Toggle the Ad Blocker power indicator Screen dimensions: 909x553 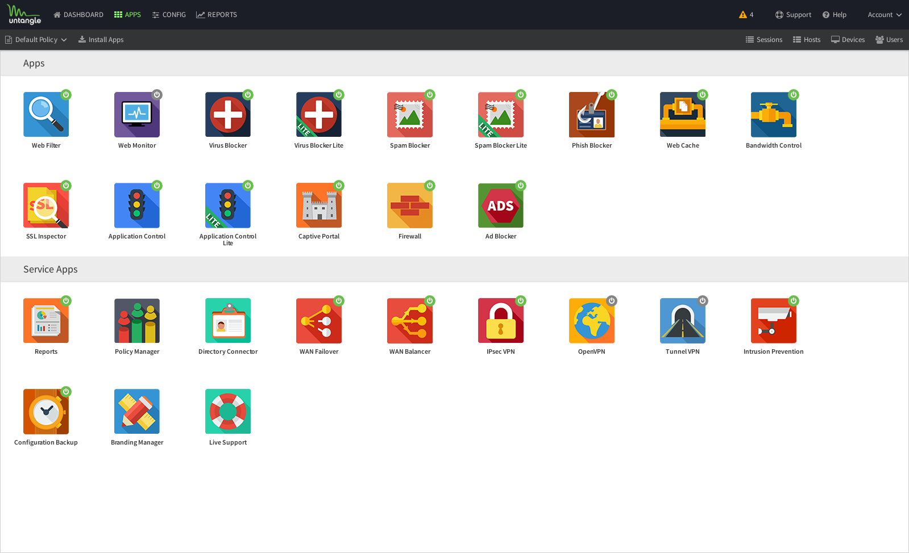coord(521,186)
